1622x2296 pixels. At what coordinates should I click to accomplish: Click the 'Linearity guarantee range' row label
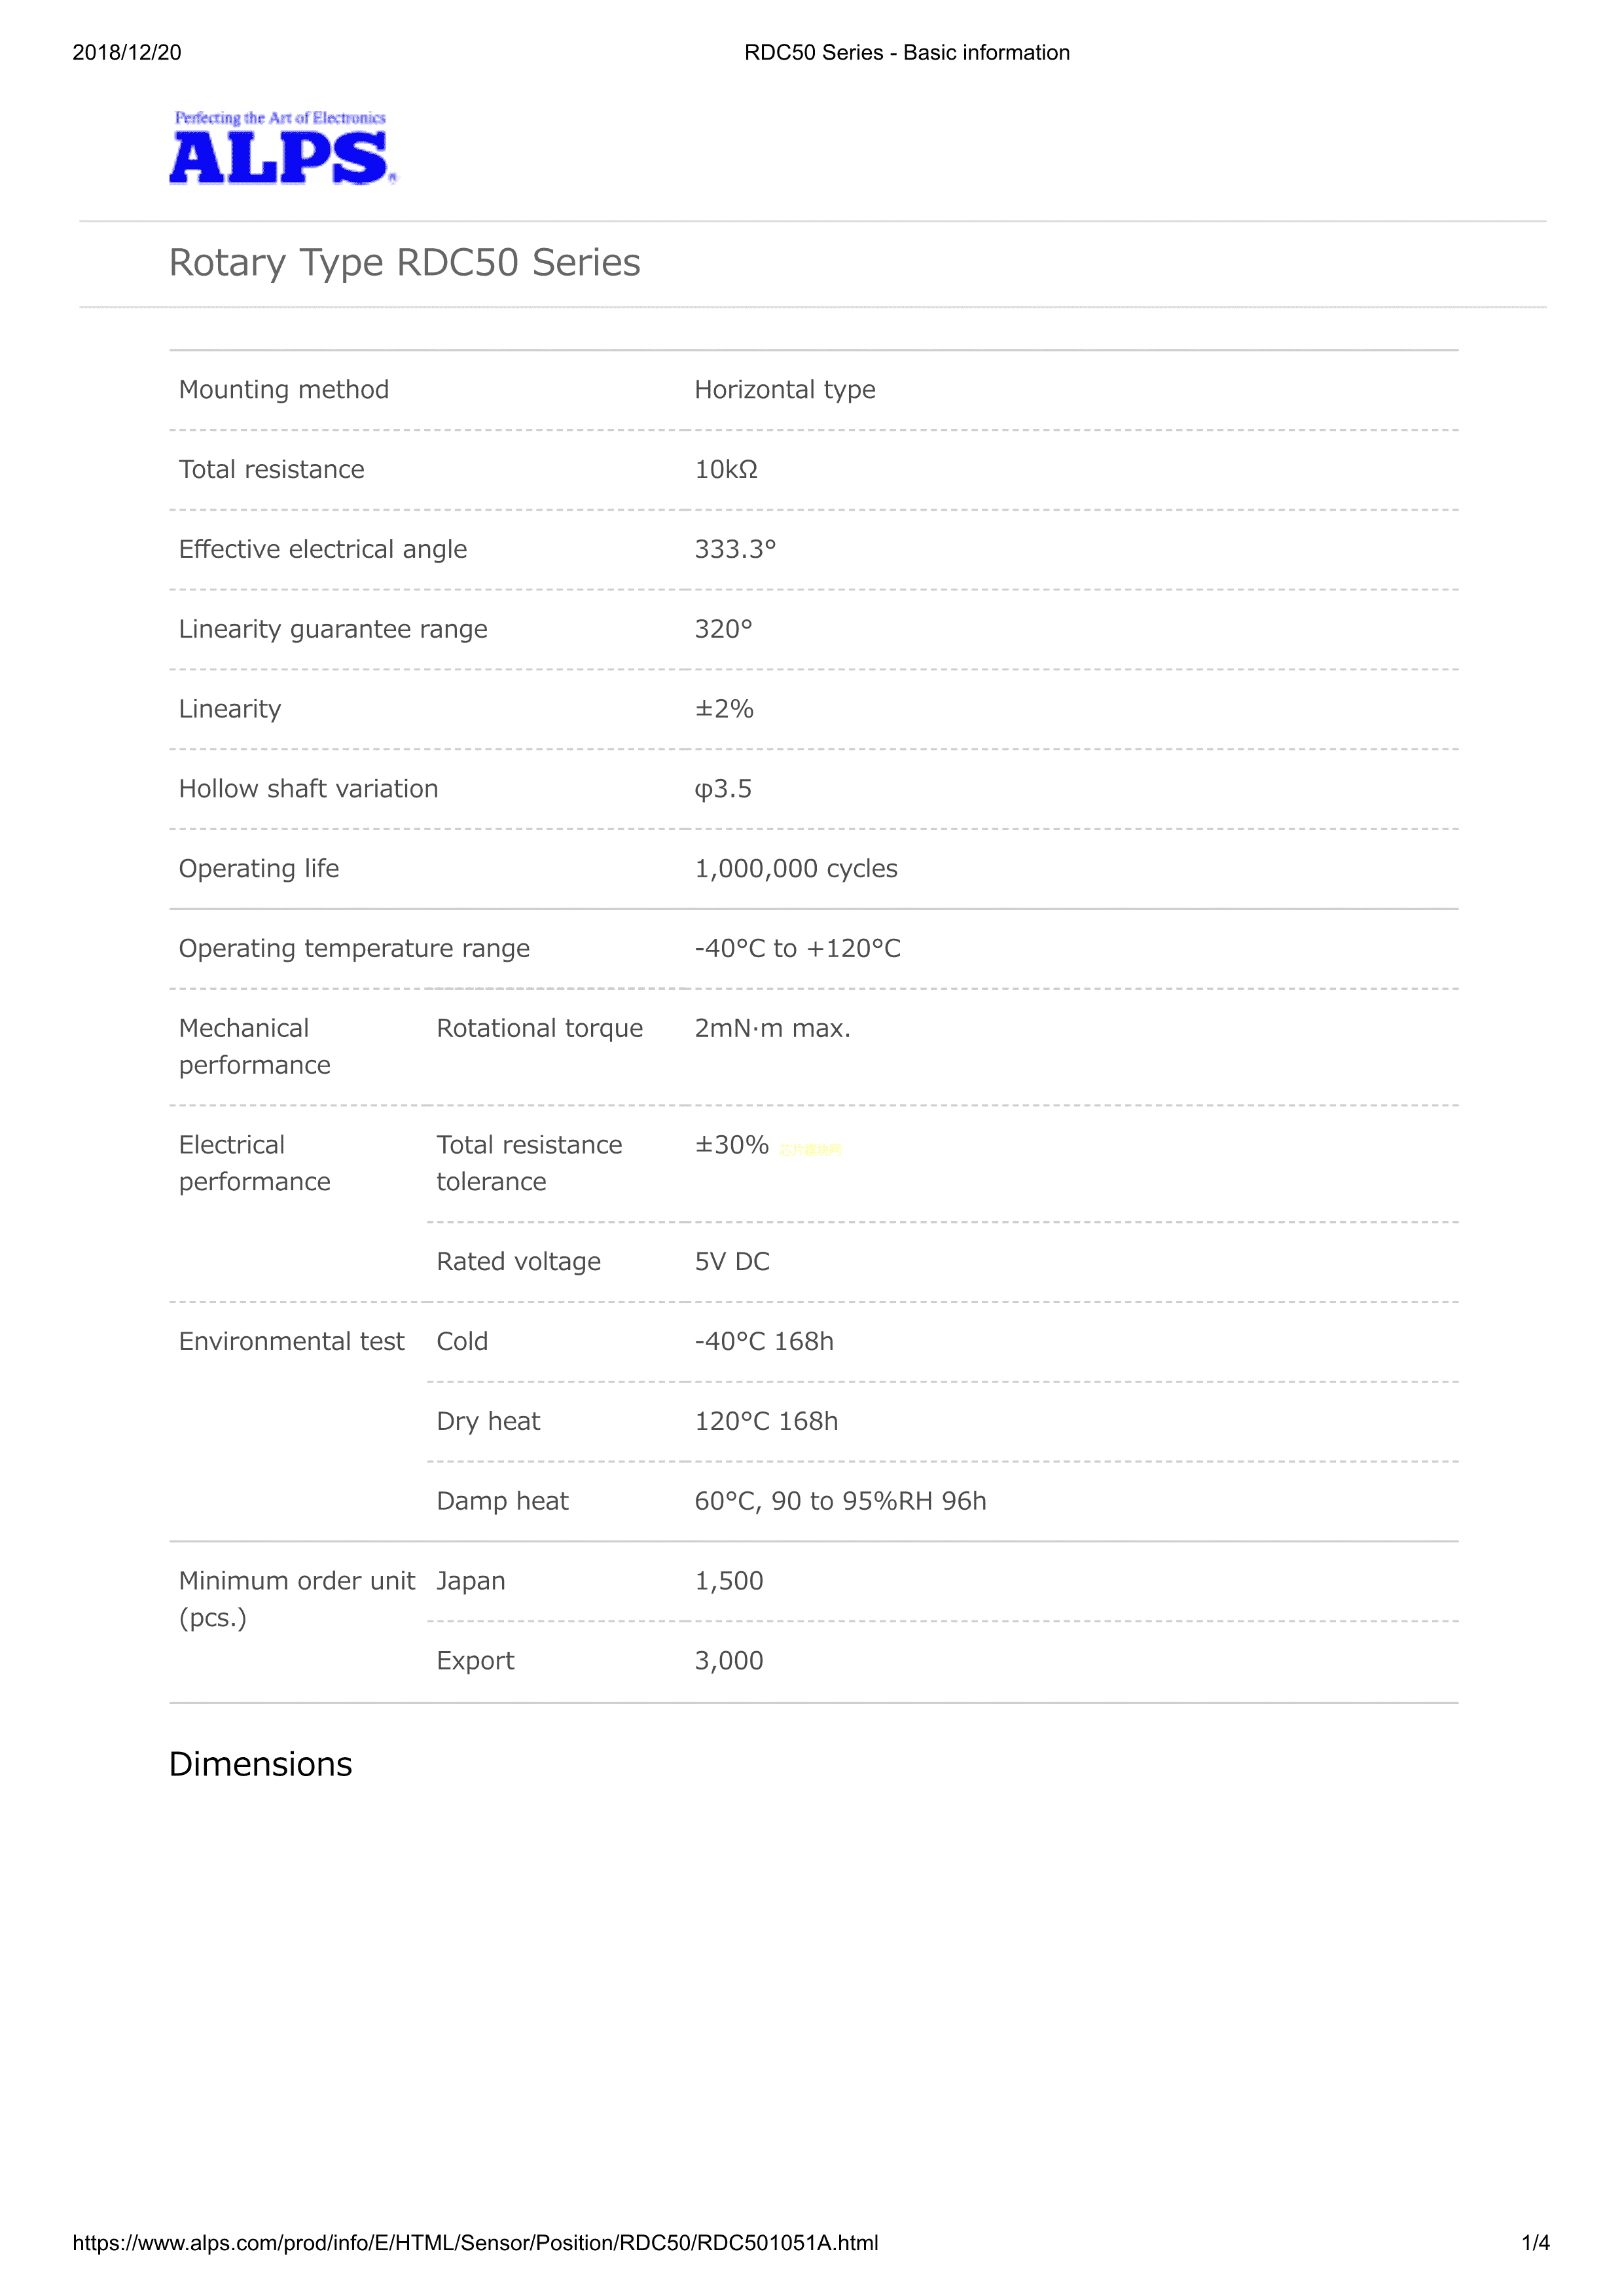333,630
